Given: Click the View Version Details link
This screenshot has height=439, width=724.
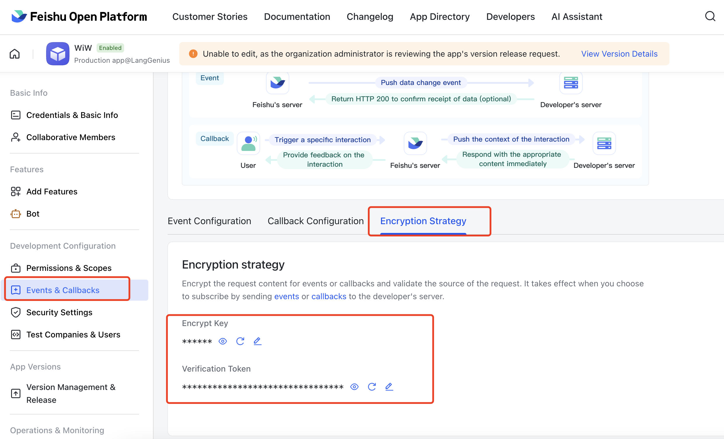Looking at the screenshot, I should (x=619, y=54).
